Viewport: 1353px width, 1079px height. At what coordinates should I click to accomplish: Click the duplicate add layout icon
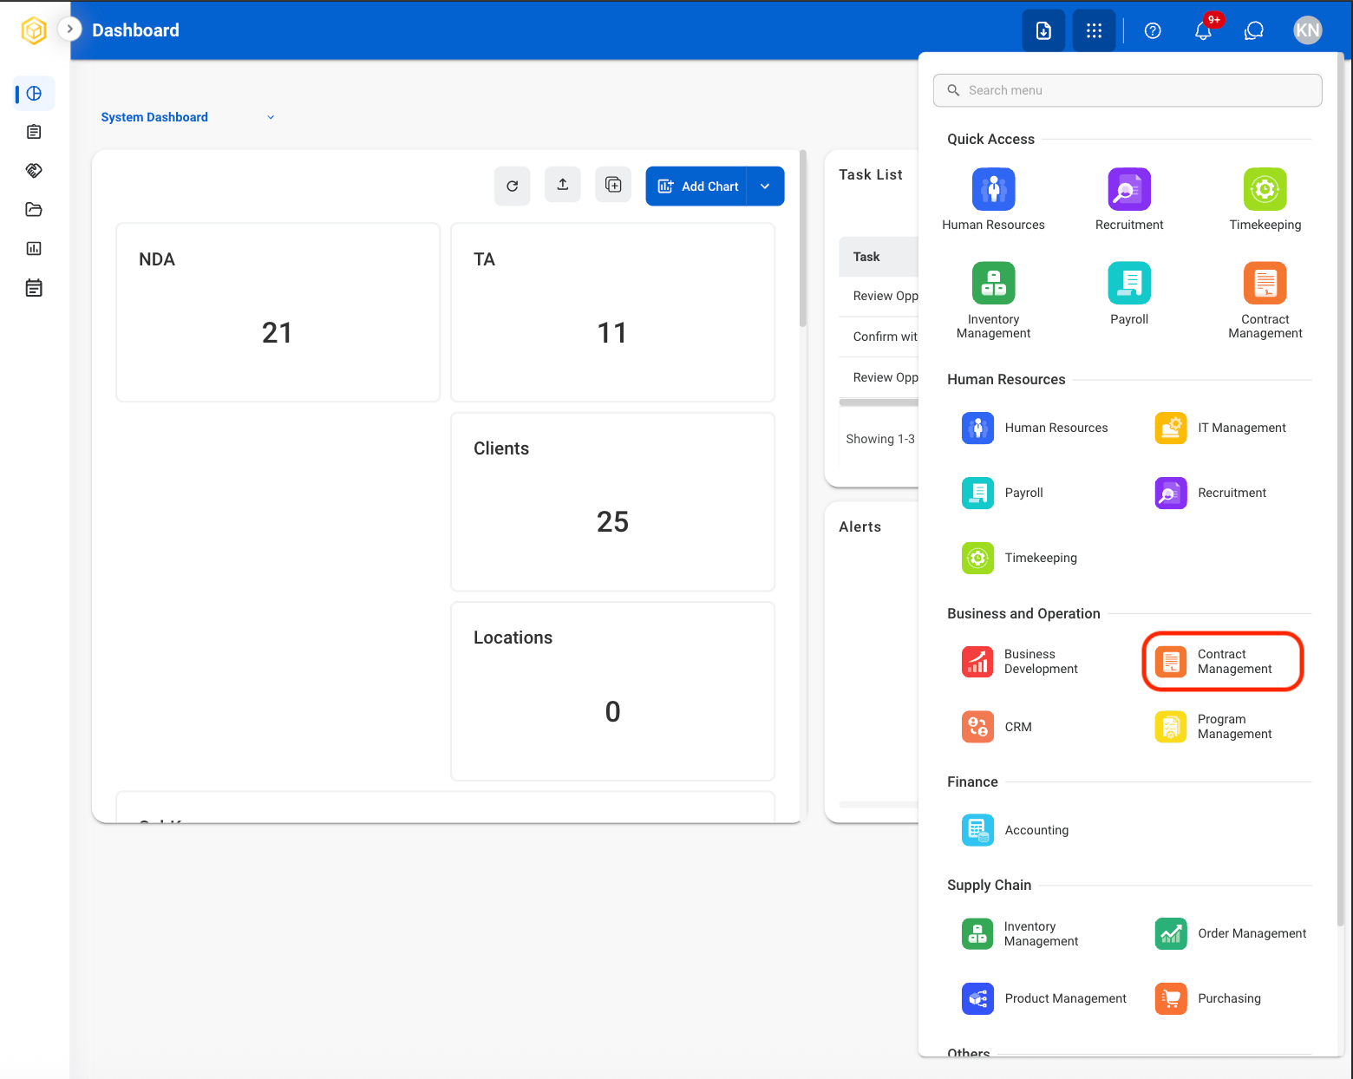coord(613,185)
